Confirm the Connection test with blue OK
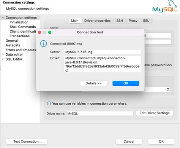This screenshot has width=180, height=148. click(x=126, y=83)
